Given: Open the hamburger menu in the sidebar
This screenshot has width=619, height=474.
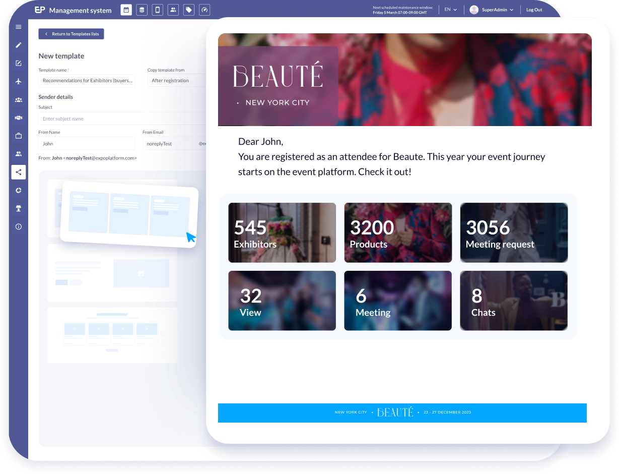Looking at the screenshot, I should [x=19, y=27].
